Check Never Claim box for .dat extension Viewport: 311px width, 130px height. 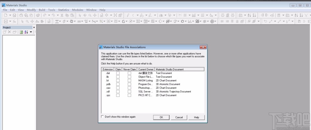tap(129, 73)
